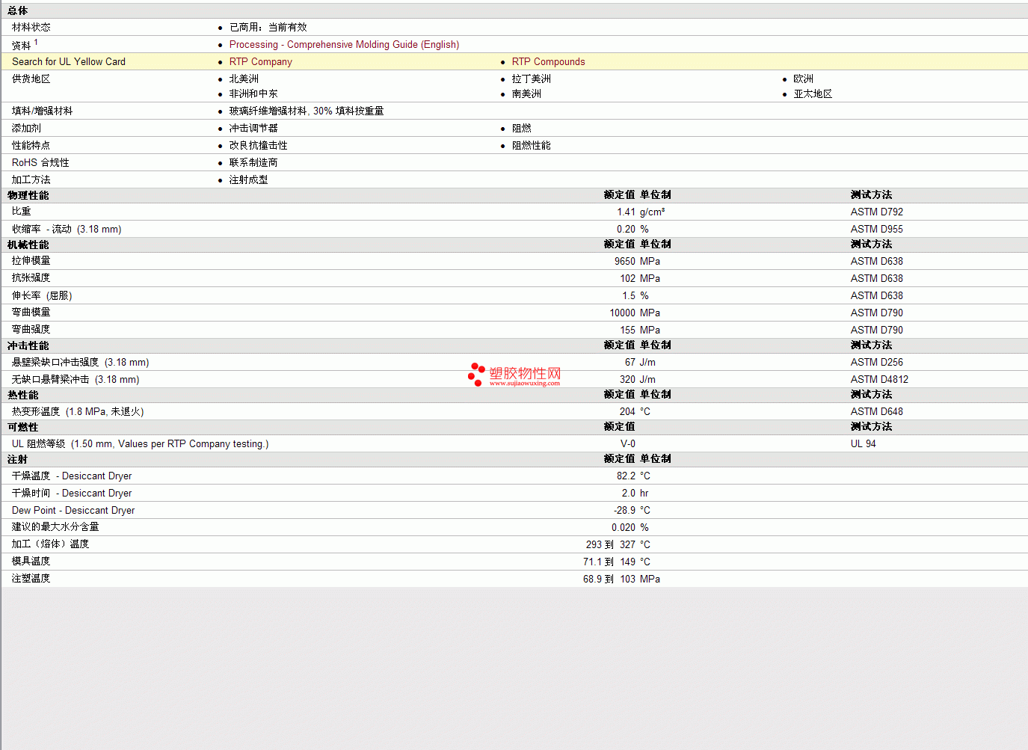Click the 资料 row label
Screen dimensions: 1028x750
click(x=22, y=45)
